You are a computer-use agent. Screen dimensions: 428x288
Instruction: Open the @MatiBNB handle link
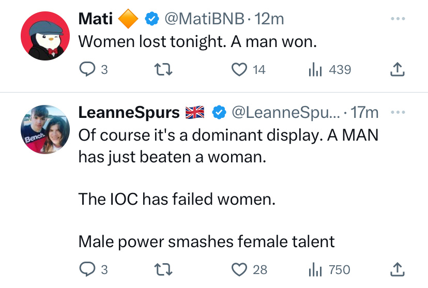tap(204, 19)
